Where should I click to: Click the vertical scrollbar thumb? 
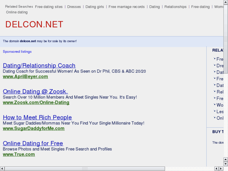[x=225, y=39]
